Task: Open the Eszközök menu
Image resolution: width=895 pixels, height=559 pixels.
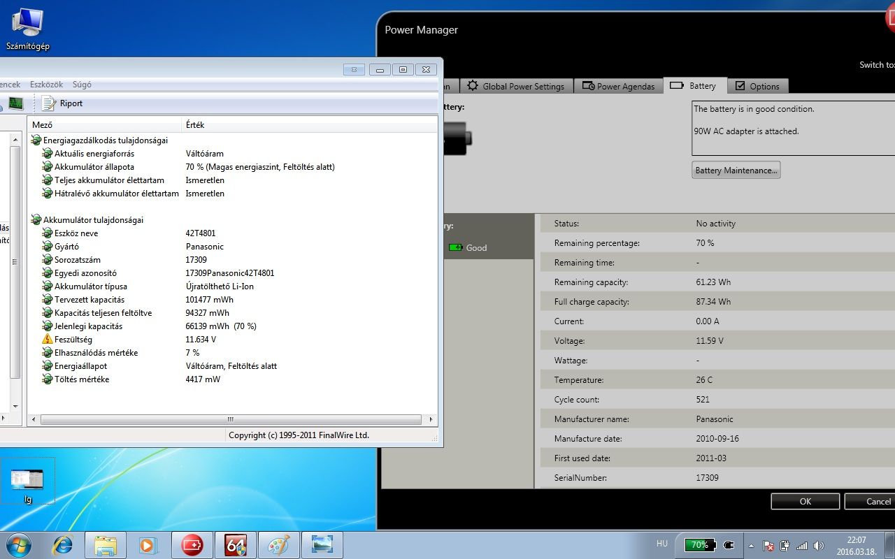Action: pos(46,85)
